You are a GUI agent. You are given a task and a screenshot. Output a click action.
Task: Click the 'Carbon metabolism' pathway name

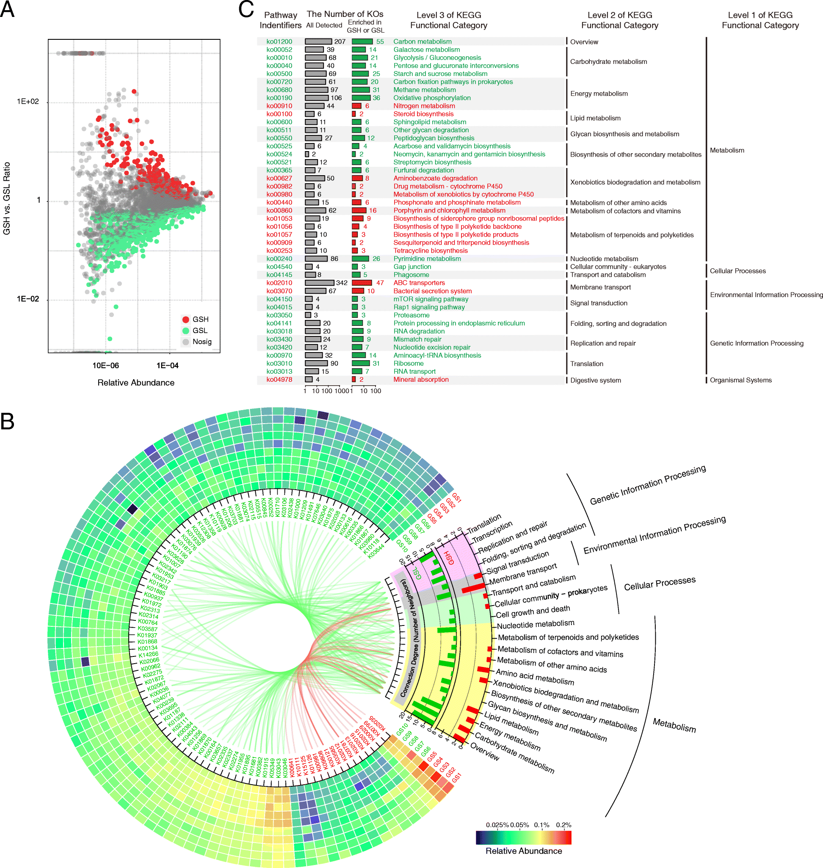tap(422, 41)
